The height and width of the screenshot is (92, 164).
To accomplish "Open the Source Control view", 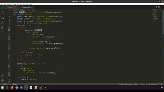I will click(x=3, y=18).
